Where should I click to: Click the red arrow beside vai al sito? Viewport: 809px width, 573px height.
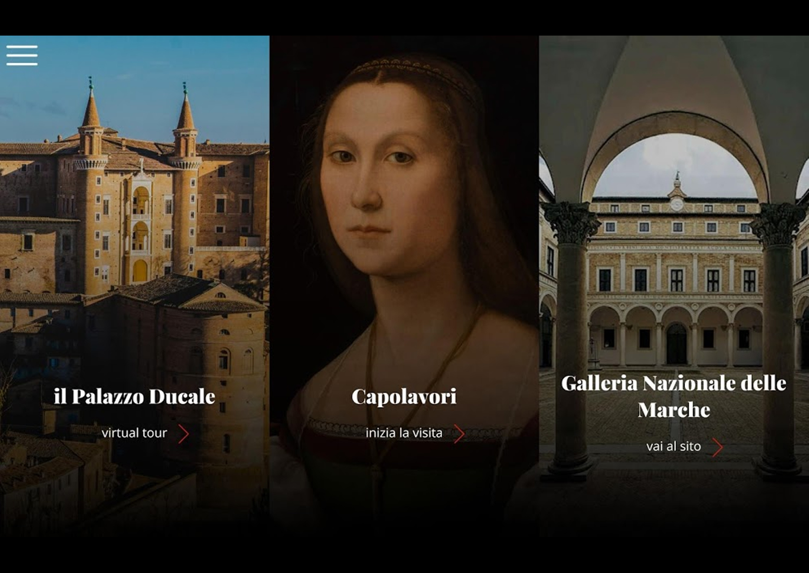point(717,447)
